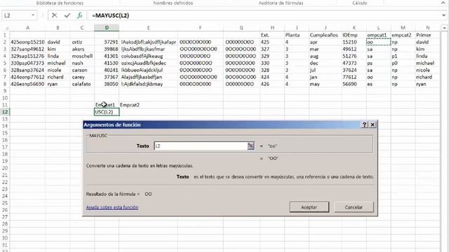Image resolution: width=449 pixels, height=252 pixels.
Task: Click cell containing 425oonp15210
Action: coord(27,42)
